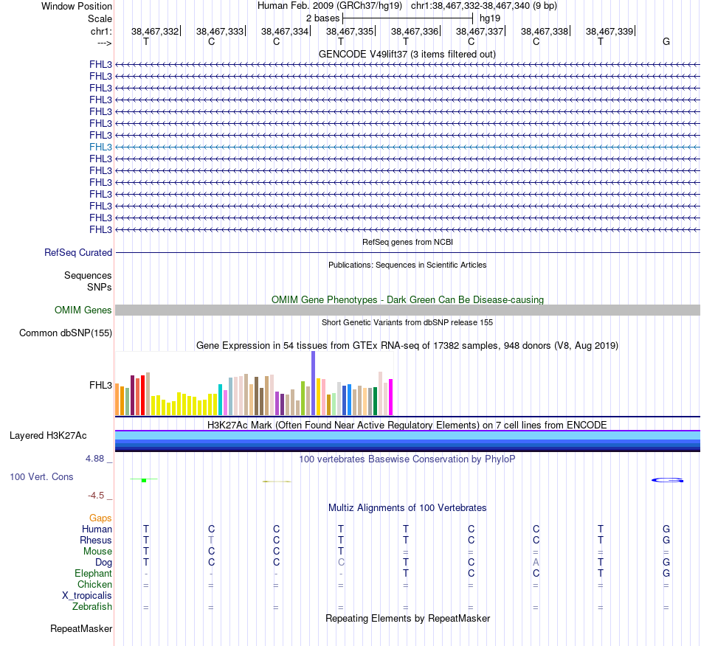The height and width of the screenshot is (646, 701).
Task: Click the ---> strand direction arrow label
Action: tap(104, 43)
